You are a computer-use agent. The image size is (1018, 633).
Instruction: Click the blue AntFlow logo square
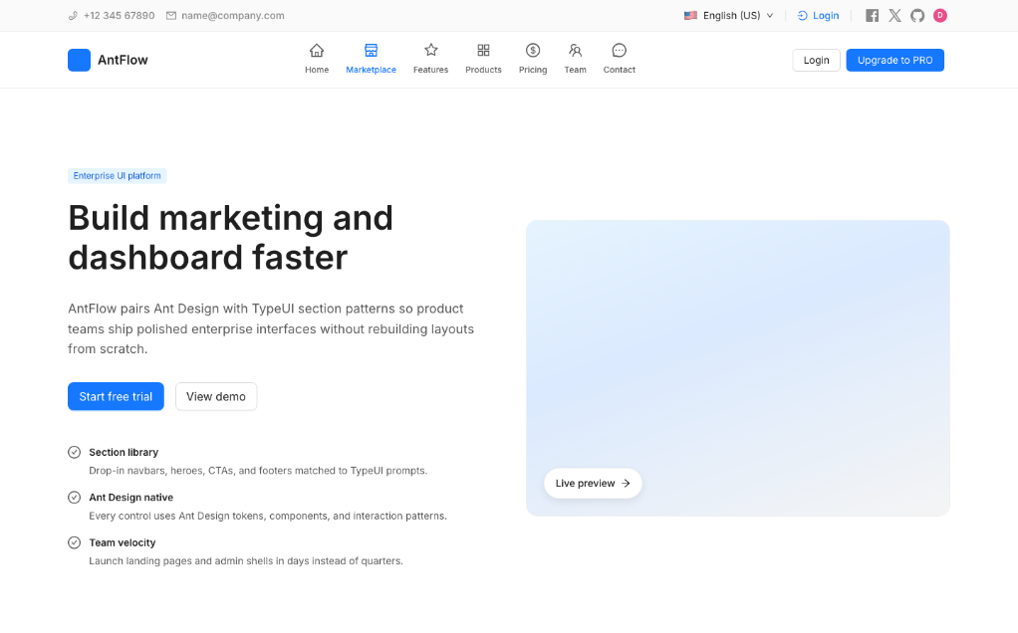[x=80, y=60]
